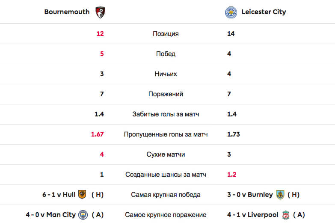
Task: Click the Самое крупное поражение label
Action: click(x=166, y=215)
